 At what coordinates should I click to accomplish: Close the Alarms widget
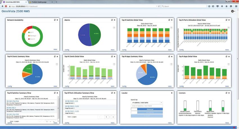[114, 20]
